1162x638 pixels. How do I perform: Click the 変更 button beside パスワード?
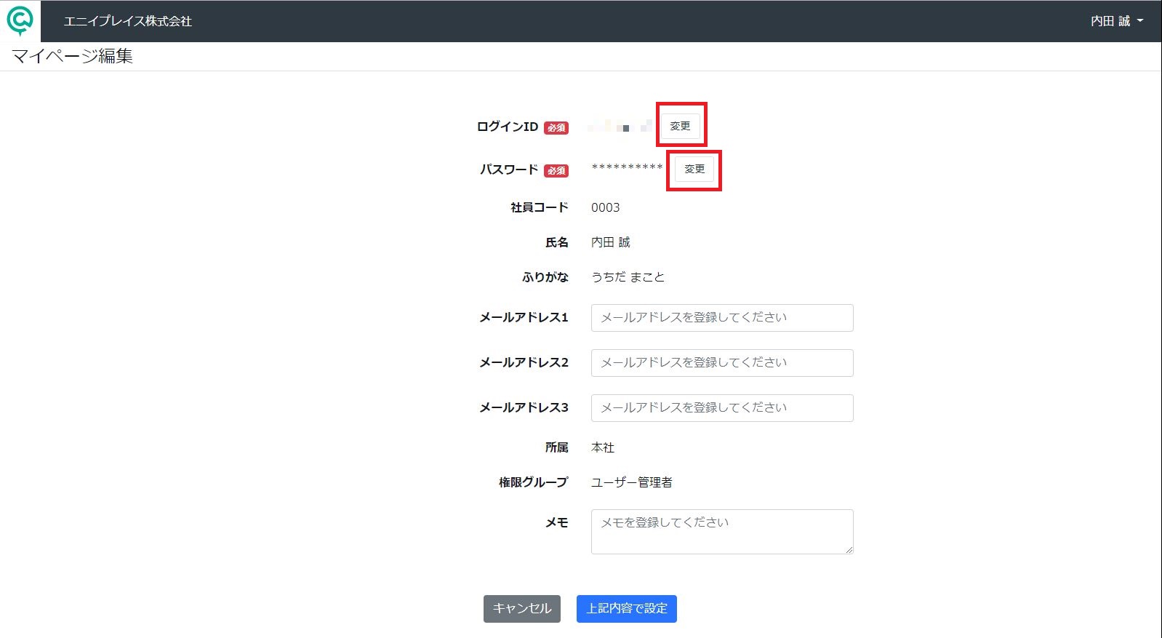tap(694, 169)
